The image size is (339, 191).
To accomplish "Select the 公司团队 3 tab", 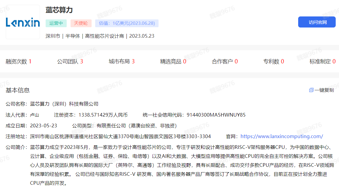I will coord(70,62).
